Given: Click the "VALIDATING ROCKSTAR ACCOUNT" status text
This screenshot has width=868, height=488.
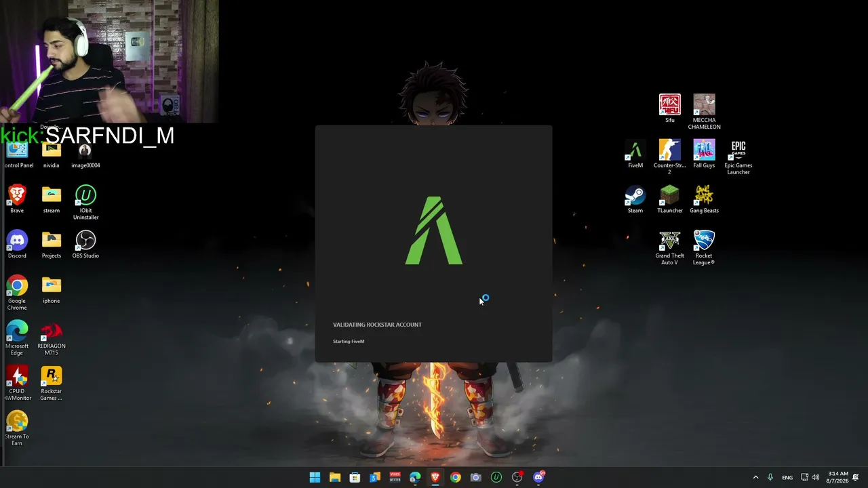Looking at the screenshot, I should pyautogui.click(x=377, y=325).
